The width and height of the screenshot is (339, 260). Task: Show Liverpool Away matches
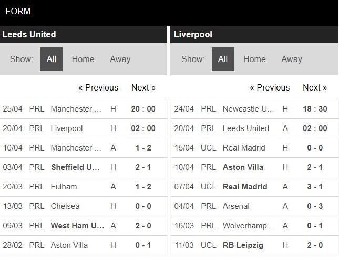[x=291, y=59]
